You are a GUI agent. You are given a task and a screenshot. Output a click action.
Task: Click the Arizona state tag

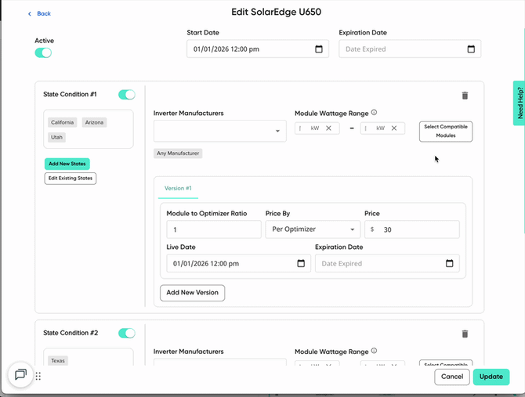[x=94, y=122]
